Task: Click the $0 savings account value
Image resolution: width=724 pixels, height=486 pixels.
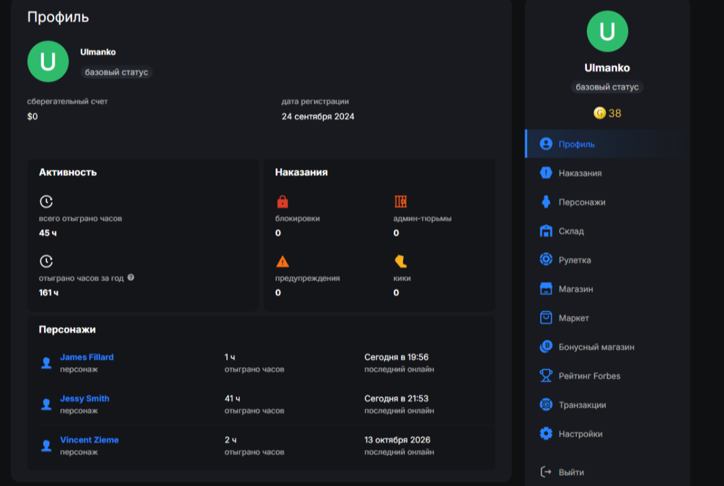Action: [x=32, y=116]
